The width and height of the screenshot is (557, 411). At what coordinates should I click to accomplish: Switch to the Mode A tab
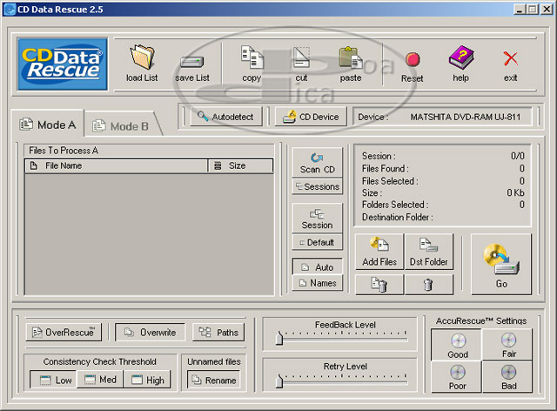(48, 125)
